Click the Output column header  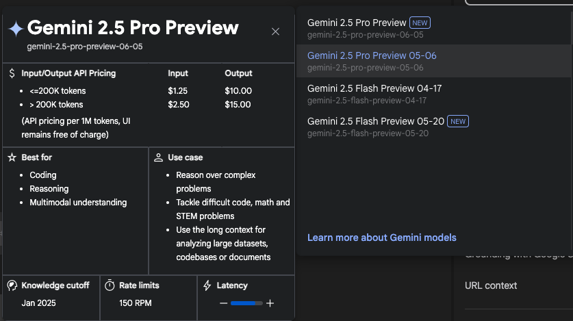click(239, 73)
